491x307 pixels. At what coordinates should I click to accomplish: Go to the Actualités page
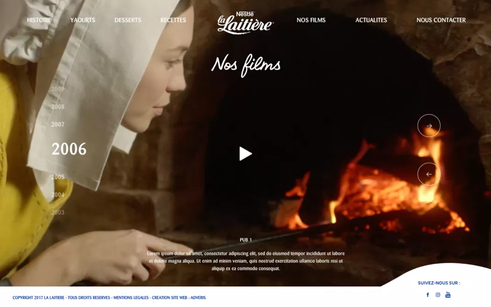(x=371, y=20)
